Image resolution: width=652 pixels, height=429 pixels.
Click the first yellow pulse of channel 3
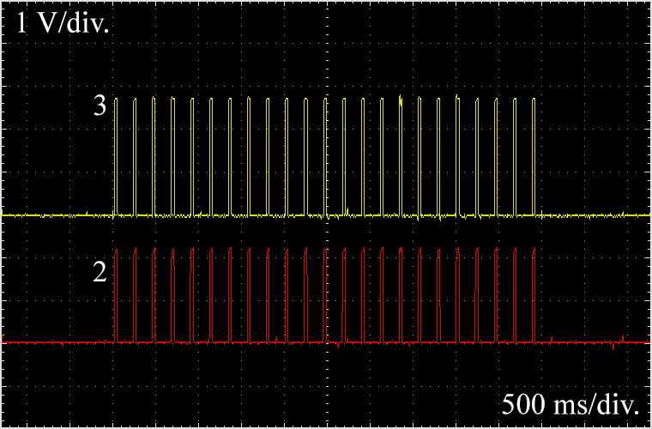[x=117, y=154]
